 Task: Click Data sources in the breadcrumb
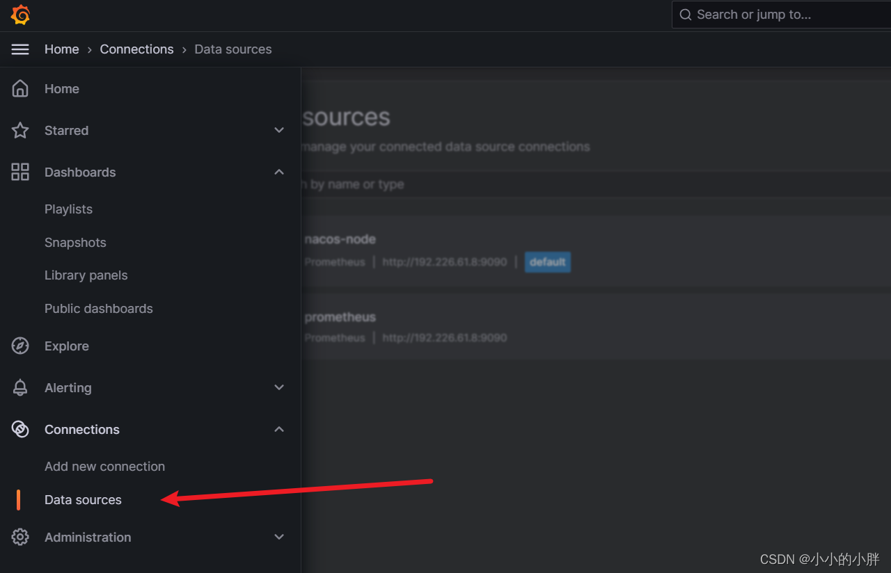coord(233,49)
